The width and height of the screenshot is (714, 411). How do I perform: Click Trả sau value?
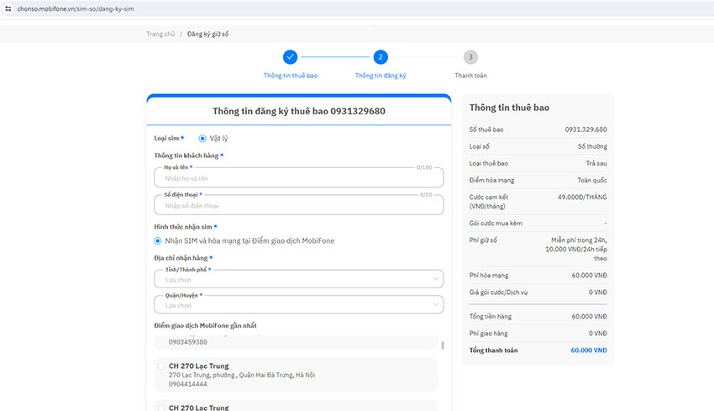(x=596, y=163)
